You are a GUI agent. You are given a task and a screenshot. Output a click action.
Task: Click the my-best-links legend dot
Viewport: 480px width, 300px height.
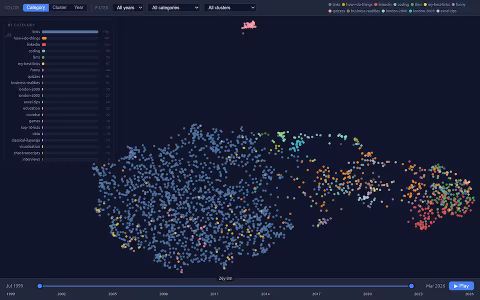click(x=425, y=4)
